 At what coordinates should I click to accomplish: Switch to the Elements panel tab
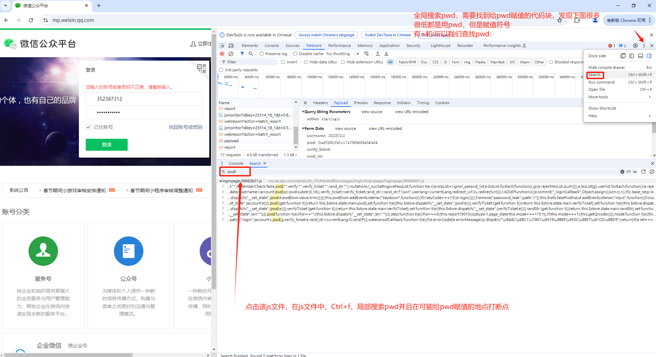[250, 46]
